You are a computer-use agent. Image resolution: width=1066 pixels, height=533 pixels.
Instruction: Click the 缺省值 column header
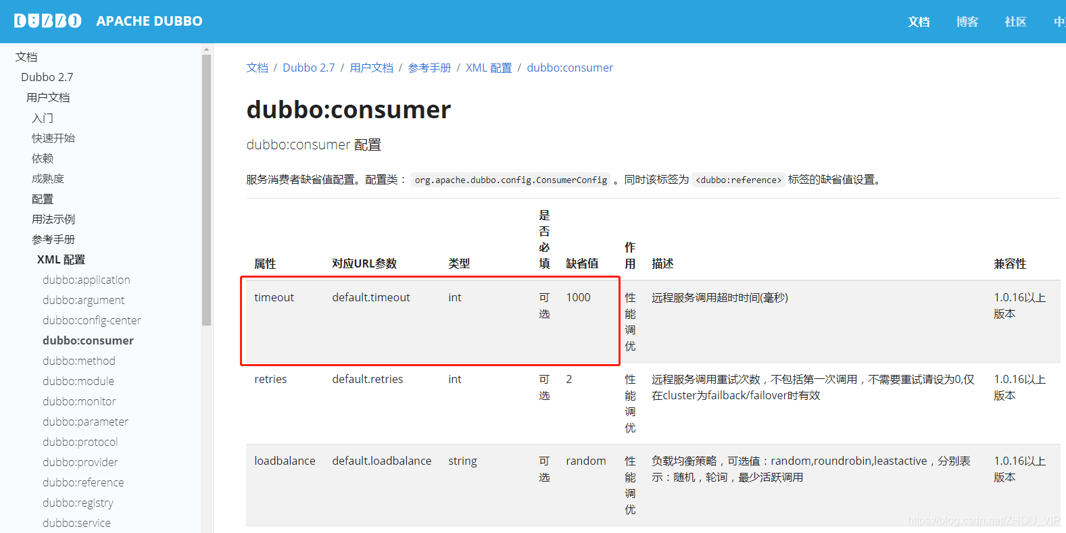point(582,263)
